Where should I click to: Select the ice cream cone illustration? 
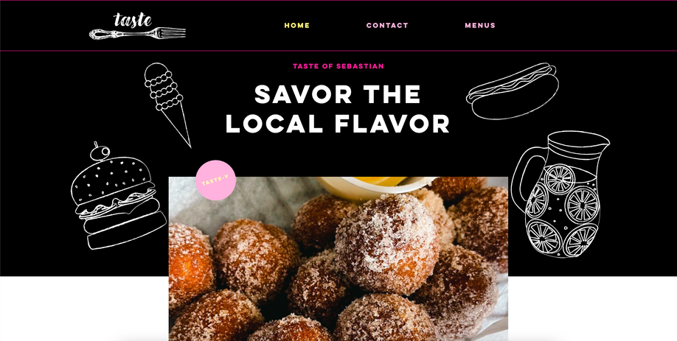click(167, 105)
